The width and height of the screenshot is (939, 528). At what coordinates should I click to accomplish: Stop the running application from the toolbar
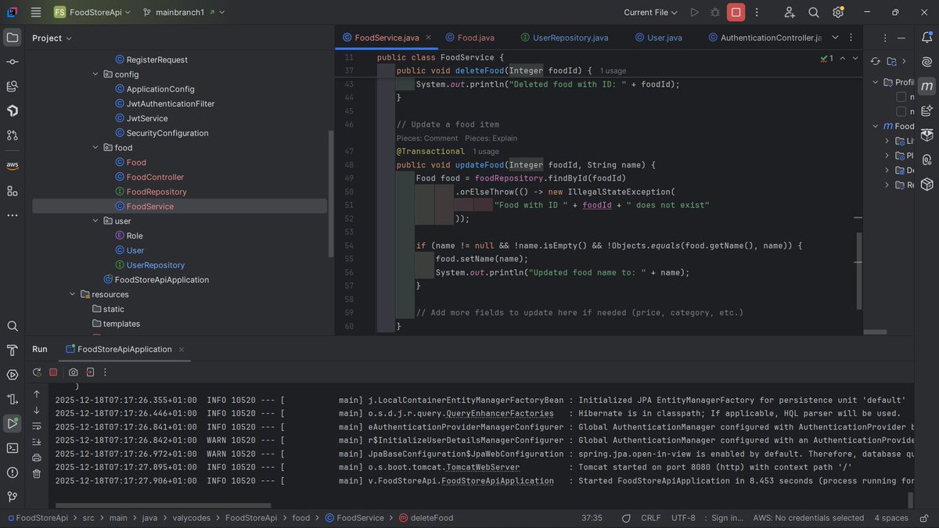coord(736,12)
